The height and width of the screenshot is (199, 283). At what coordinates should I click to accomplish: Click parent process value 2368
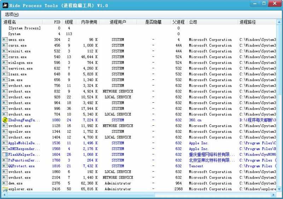pyautogui.click(x=179, y=189)
